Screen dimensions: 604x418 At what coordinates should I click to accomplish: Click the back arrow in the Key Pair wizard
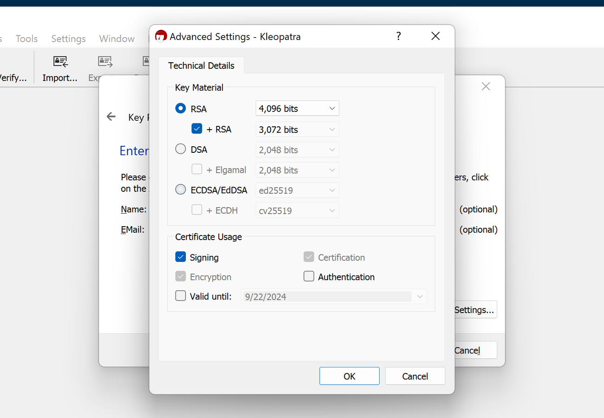pyautogui.click(x=111, y=117)
